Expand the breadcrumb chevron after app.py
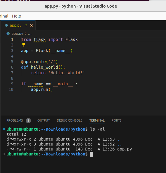Viewport: 166px width, 173px height. [25, 34]
